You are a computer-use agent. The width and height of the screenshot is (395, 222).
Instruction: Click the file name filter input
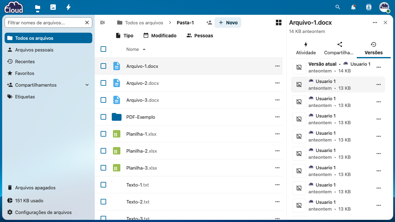click(45, 23)
